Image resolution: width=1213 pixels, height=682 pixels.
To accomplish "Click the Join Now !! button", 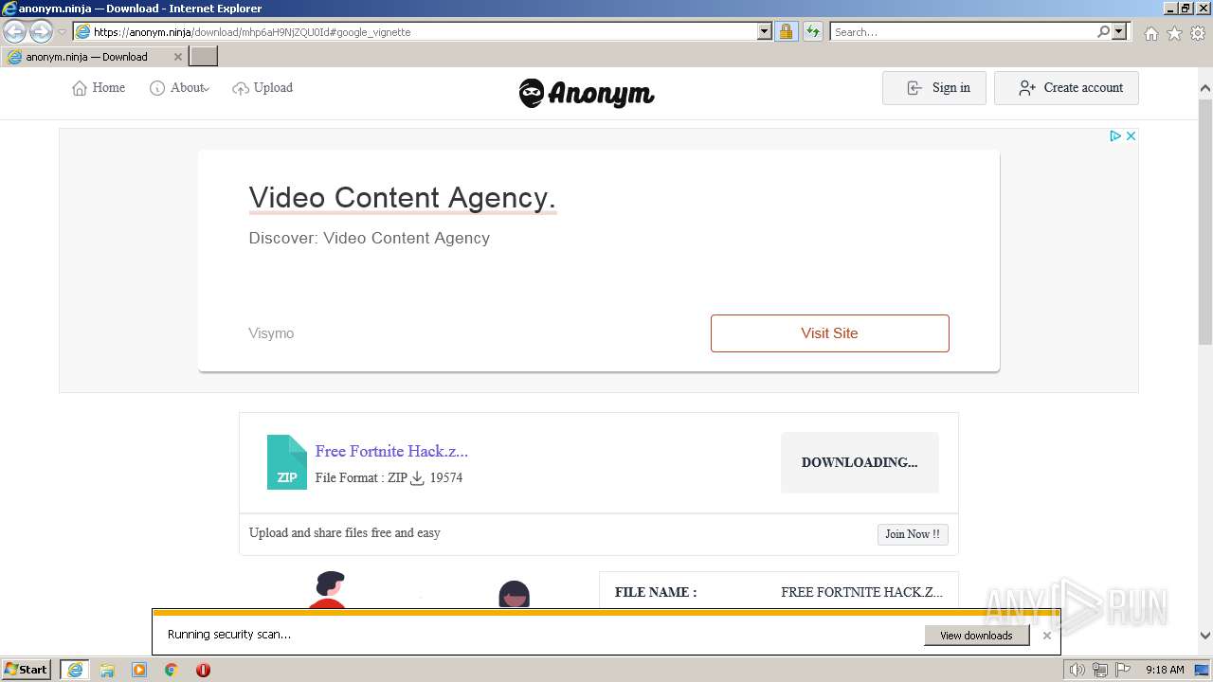I will point(913,534).
